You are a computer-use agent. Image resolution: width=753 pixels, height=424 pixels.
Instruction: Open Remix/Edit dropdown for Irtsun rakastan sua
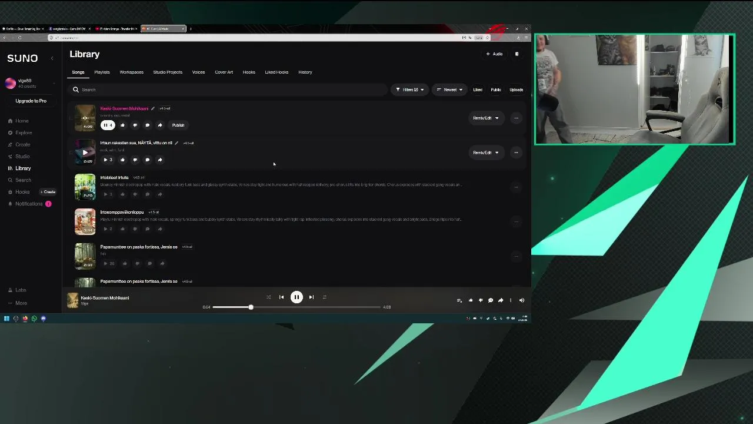(x=485, y=153)
